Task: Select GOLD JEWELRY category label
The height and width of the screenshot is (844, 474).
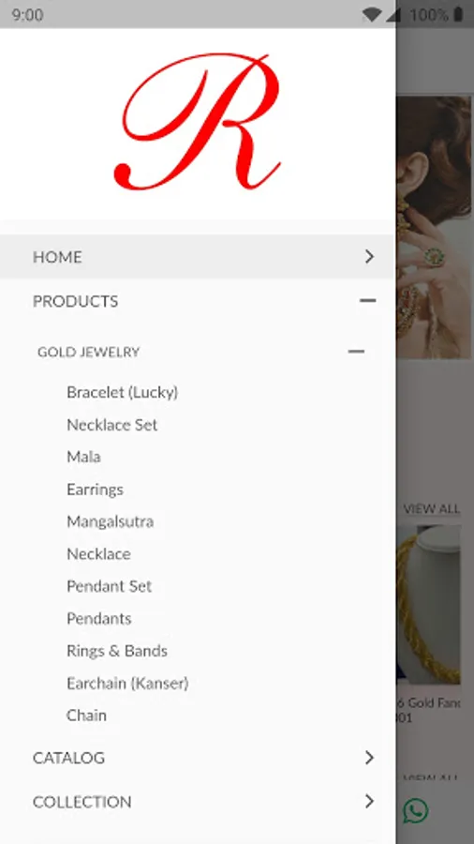Action: point(89,352)
